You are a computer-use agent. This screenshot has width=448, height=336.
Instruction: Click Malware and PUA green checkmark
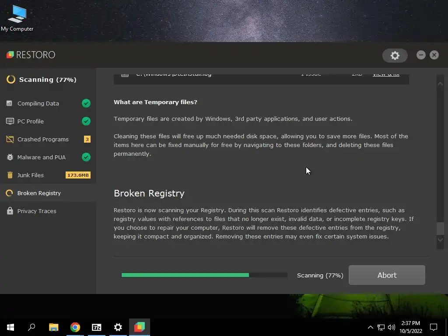point(86,157)
